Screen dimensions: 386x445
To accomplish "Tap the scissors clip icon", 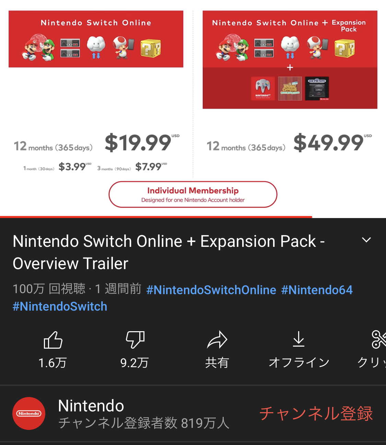I will click(x=379, y=339).
